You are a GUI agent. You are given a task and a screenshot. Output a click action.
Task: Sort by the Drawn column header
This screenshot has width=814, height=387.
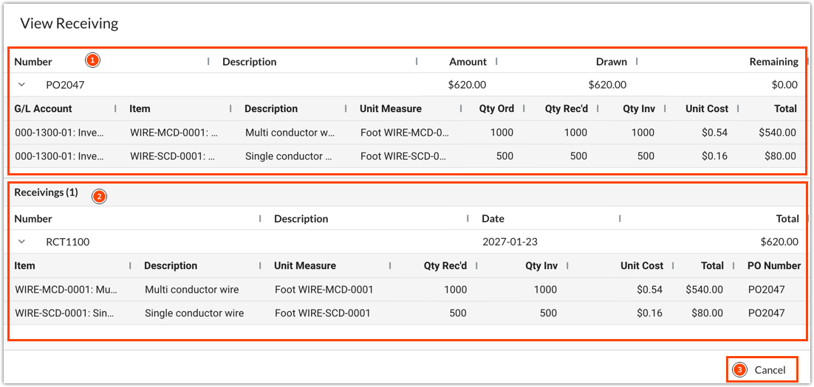(x=611, y=62)
